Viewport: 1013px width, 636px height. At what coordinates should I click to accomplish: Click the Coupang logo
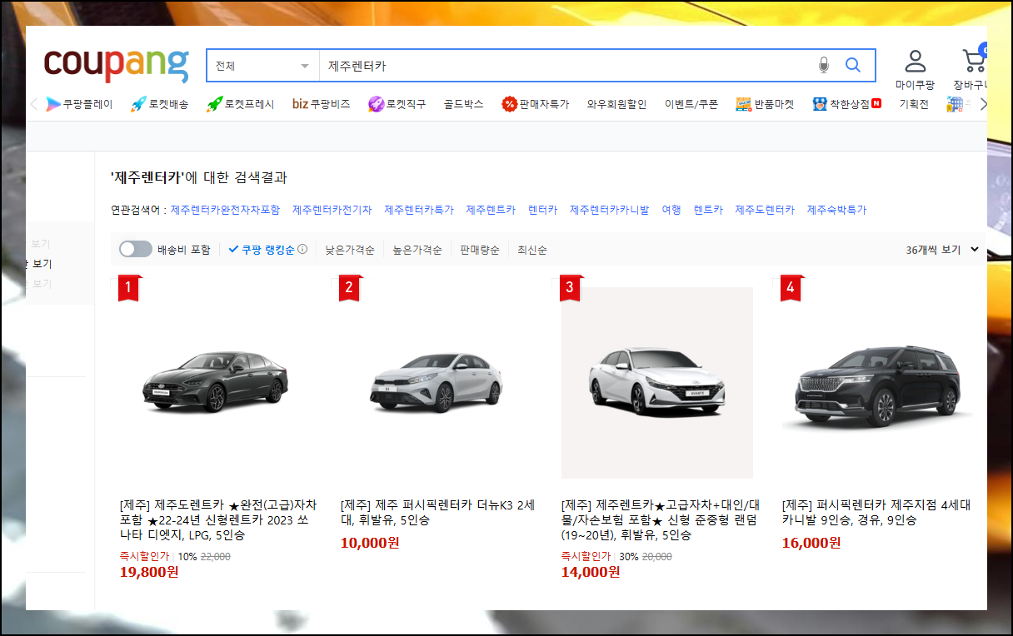116,64
